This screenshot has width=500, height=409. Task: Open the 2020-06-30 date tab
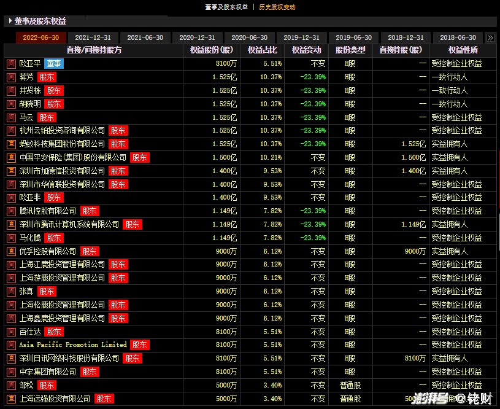tap(249, 37)
